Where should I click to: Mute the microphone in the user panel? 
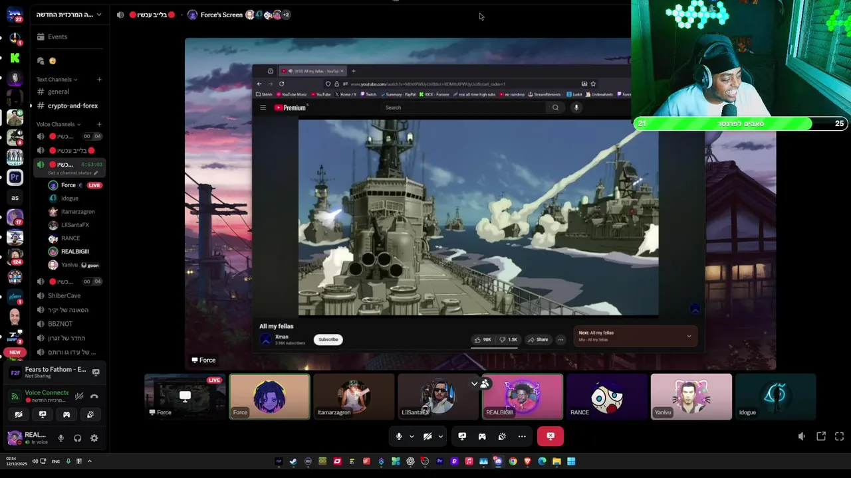(x=61, y=438)
